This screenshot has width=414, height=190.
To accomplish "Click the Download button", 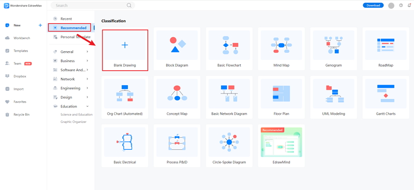I will (x=373, y=5).
